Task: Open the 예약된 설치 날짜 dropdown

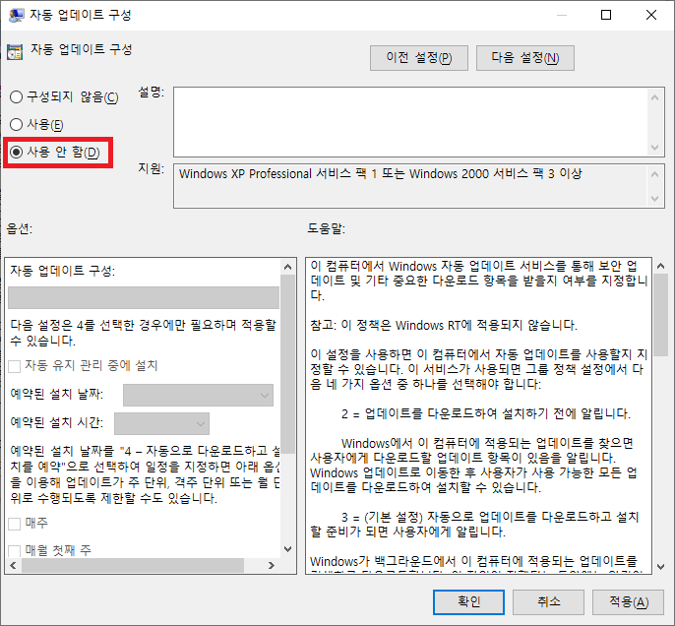Action: click(x=198, y=396)
